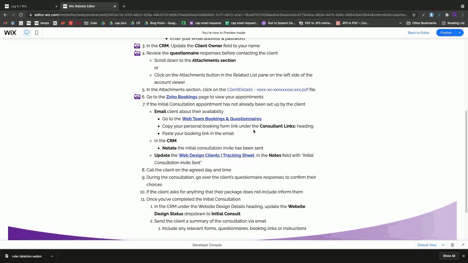The width and height of the screenshot is (468, 263).
Task: Go back to the previous page
Action: coord(5,15)
